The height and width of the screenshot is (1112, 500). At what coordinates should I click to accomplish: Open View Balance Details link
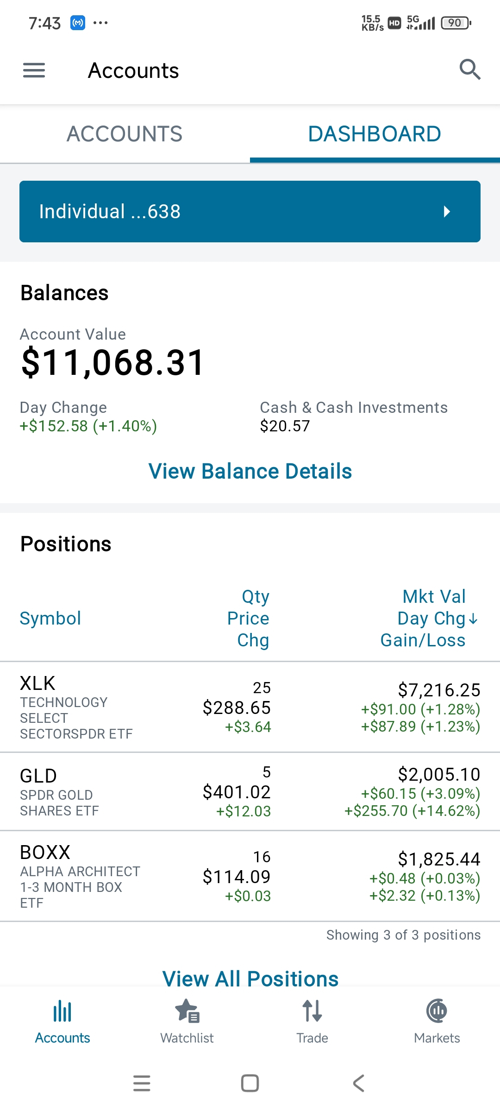click(x=250, y=471)
